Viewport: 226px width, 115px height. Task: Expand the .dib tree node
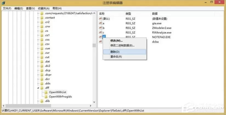[x=38, y=101]
